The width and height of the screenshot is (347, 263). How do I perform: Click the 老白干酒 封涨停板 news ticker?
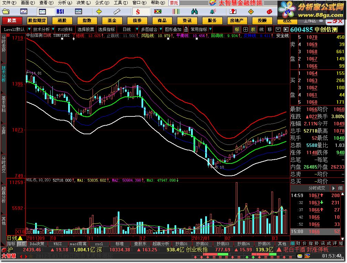tap(305, 250)
